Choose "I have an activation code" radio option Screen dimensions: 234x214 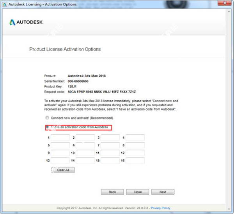[48, 127]
